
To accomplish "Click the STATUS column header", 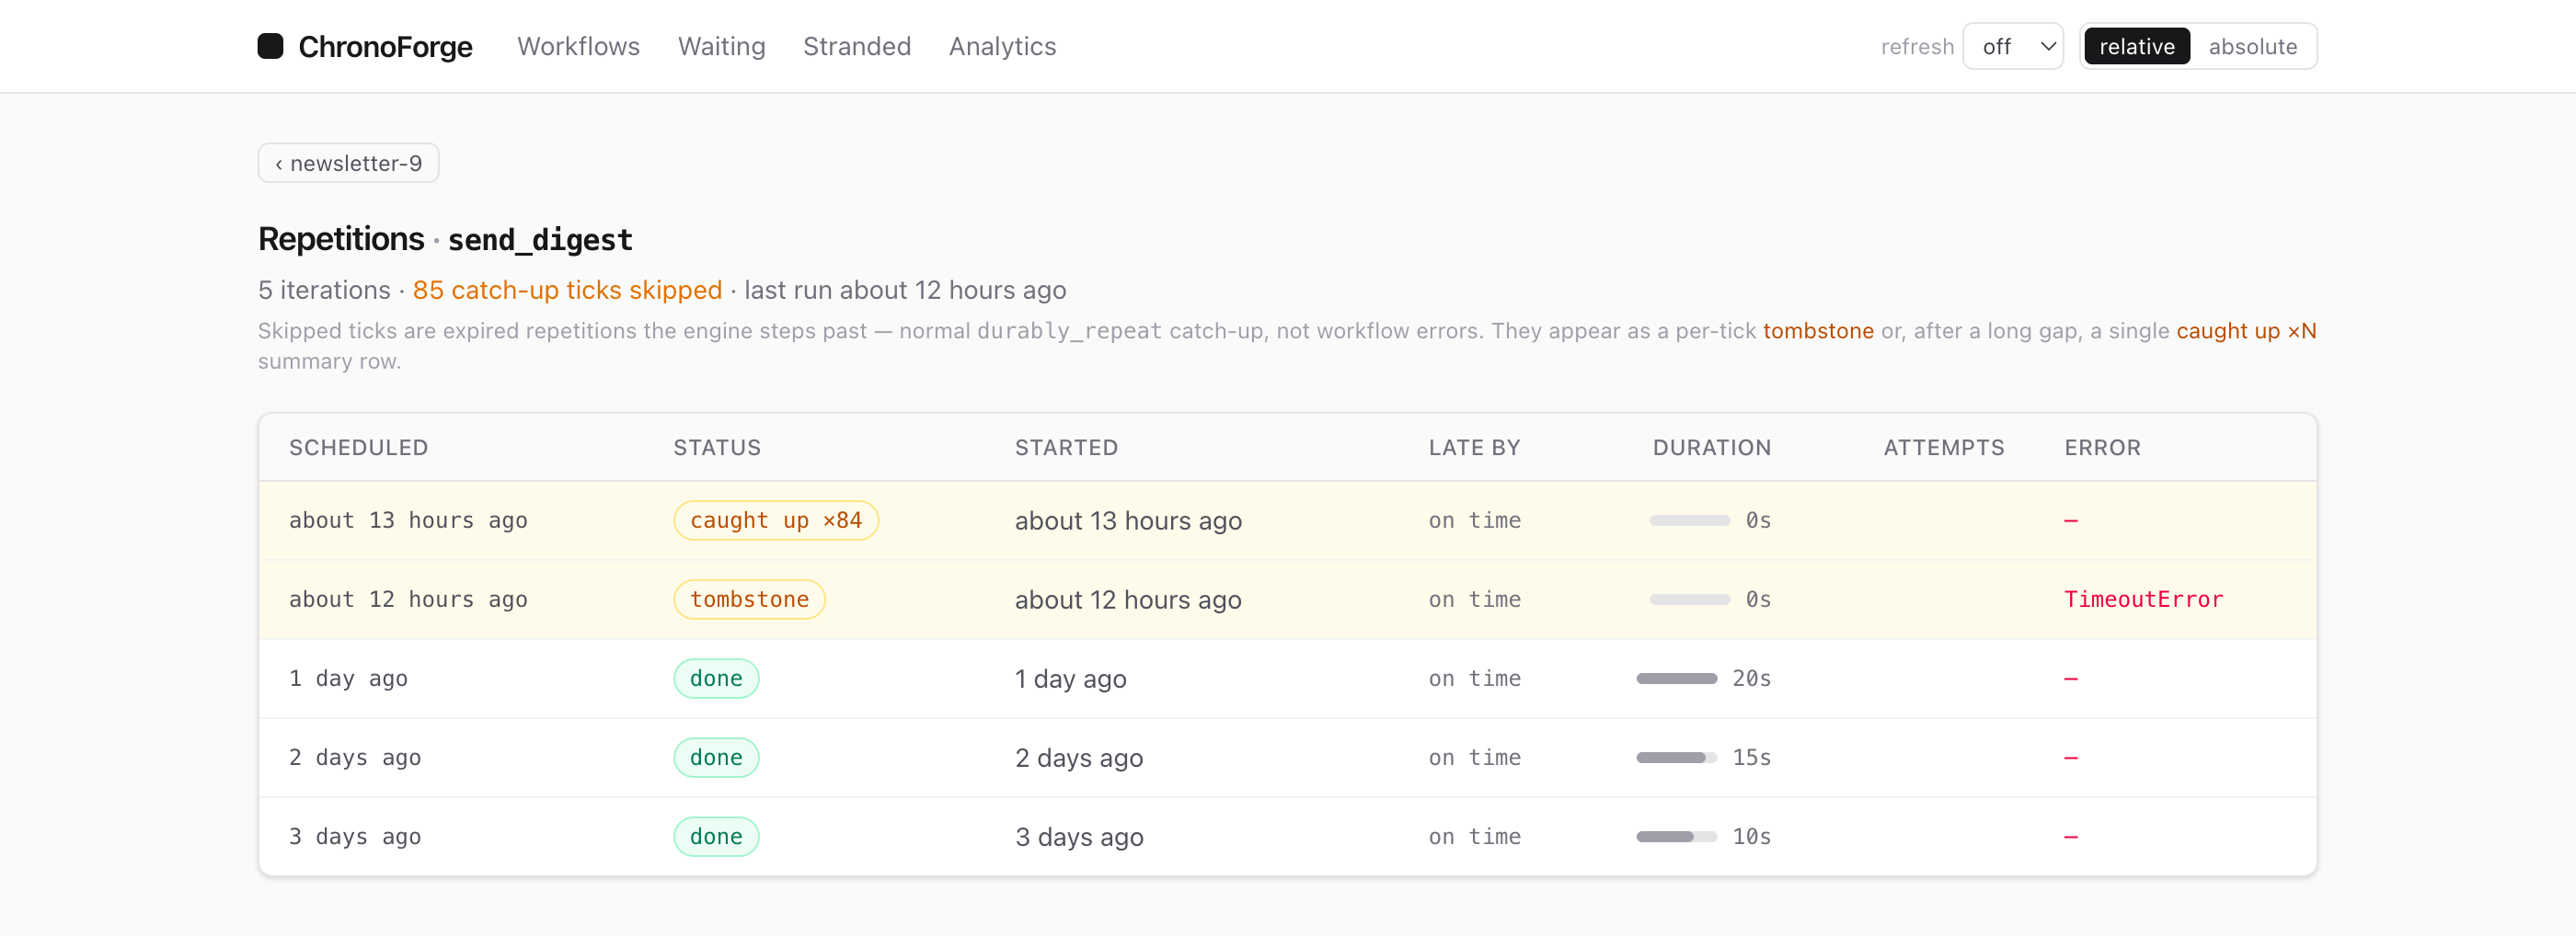I will point(717,448).
